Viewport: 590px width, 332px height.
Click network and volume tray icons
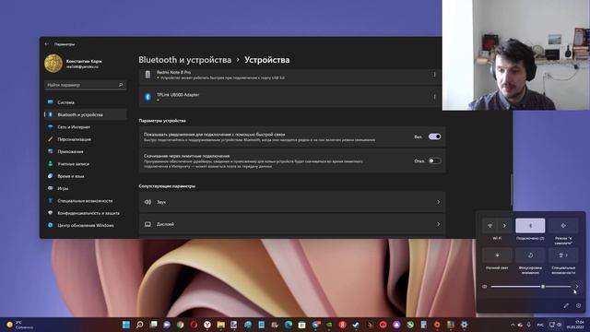[555, 325]
